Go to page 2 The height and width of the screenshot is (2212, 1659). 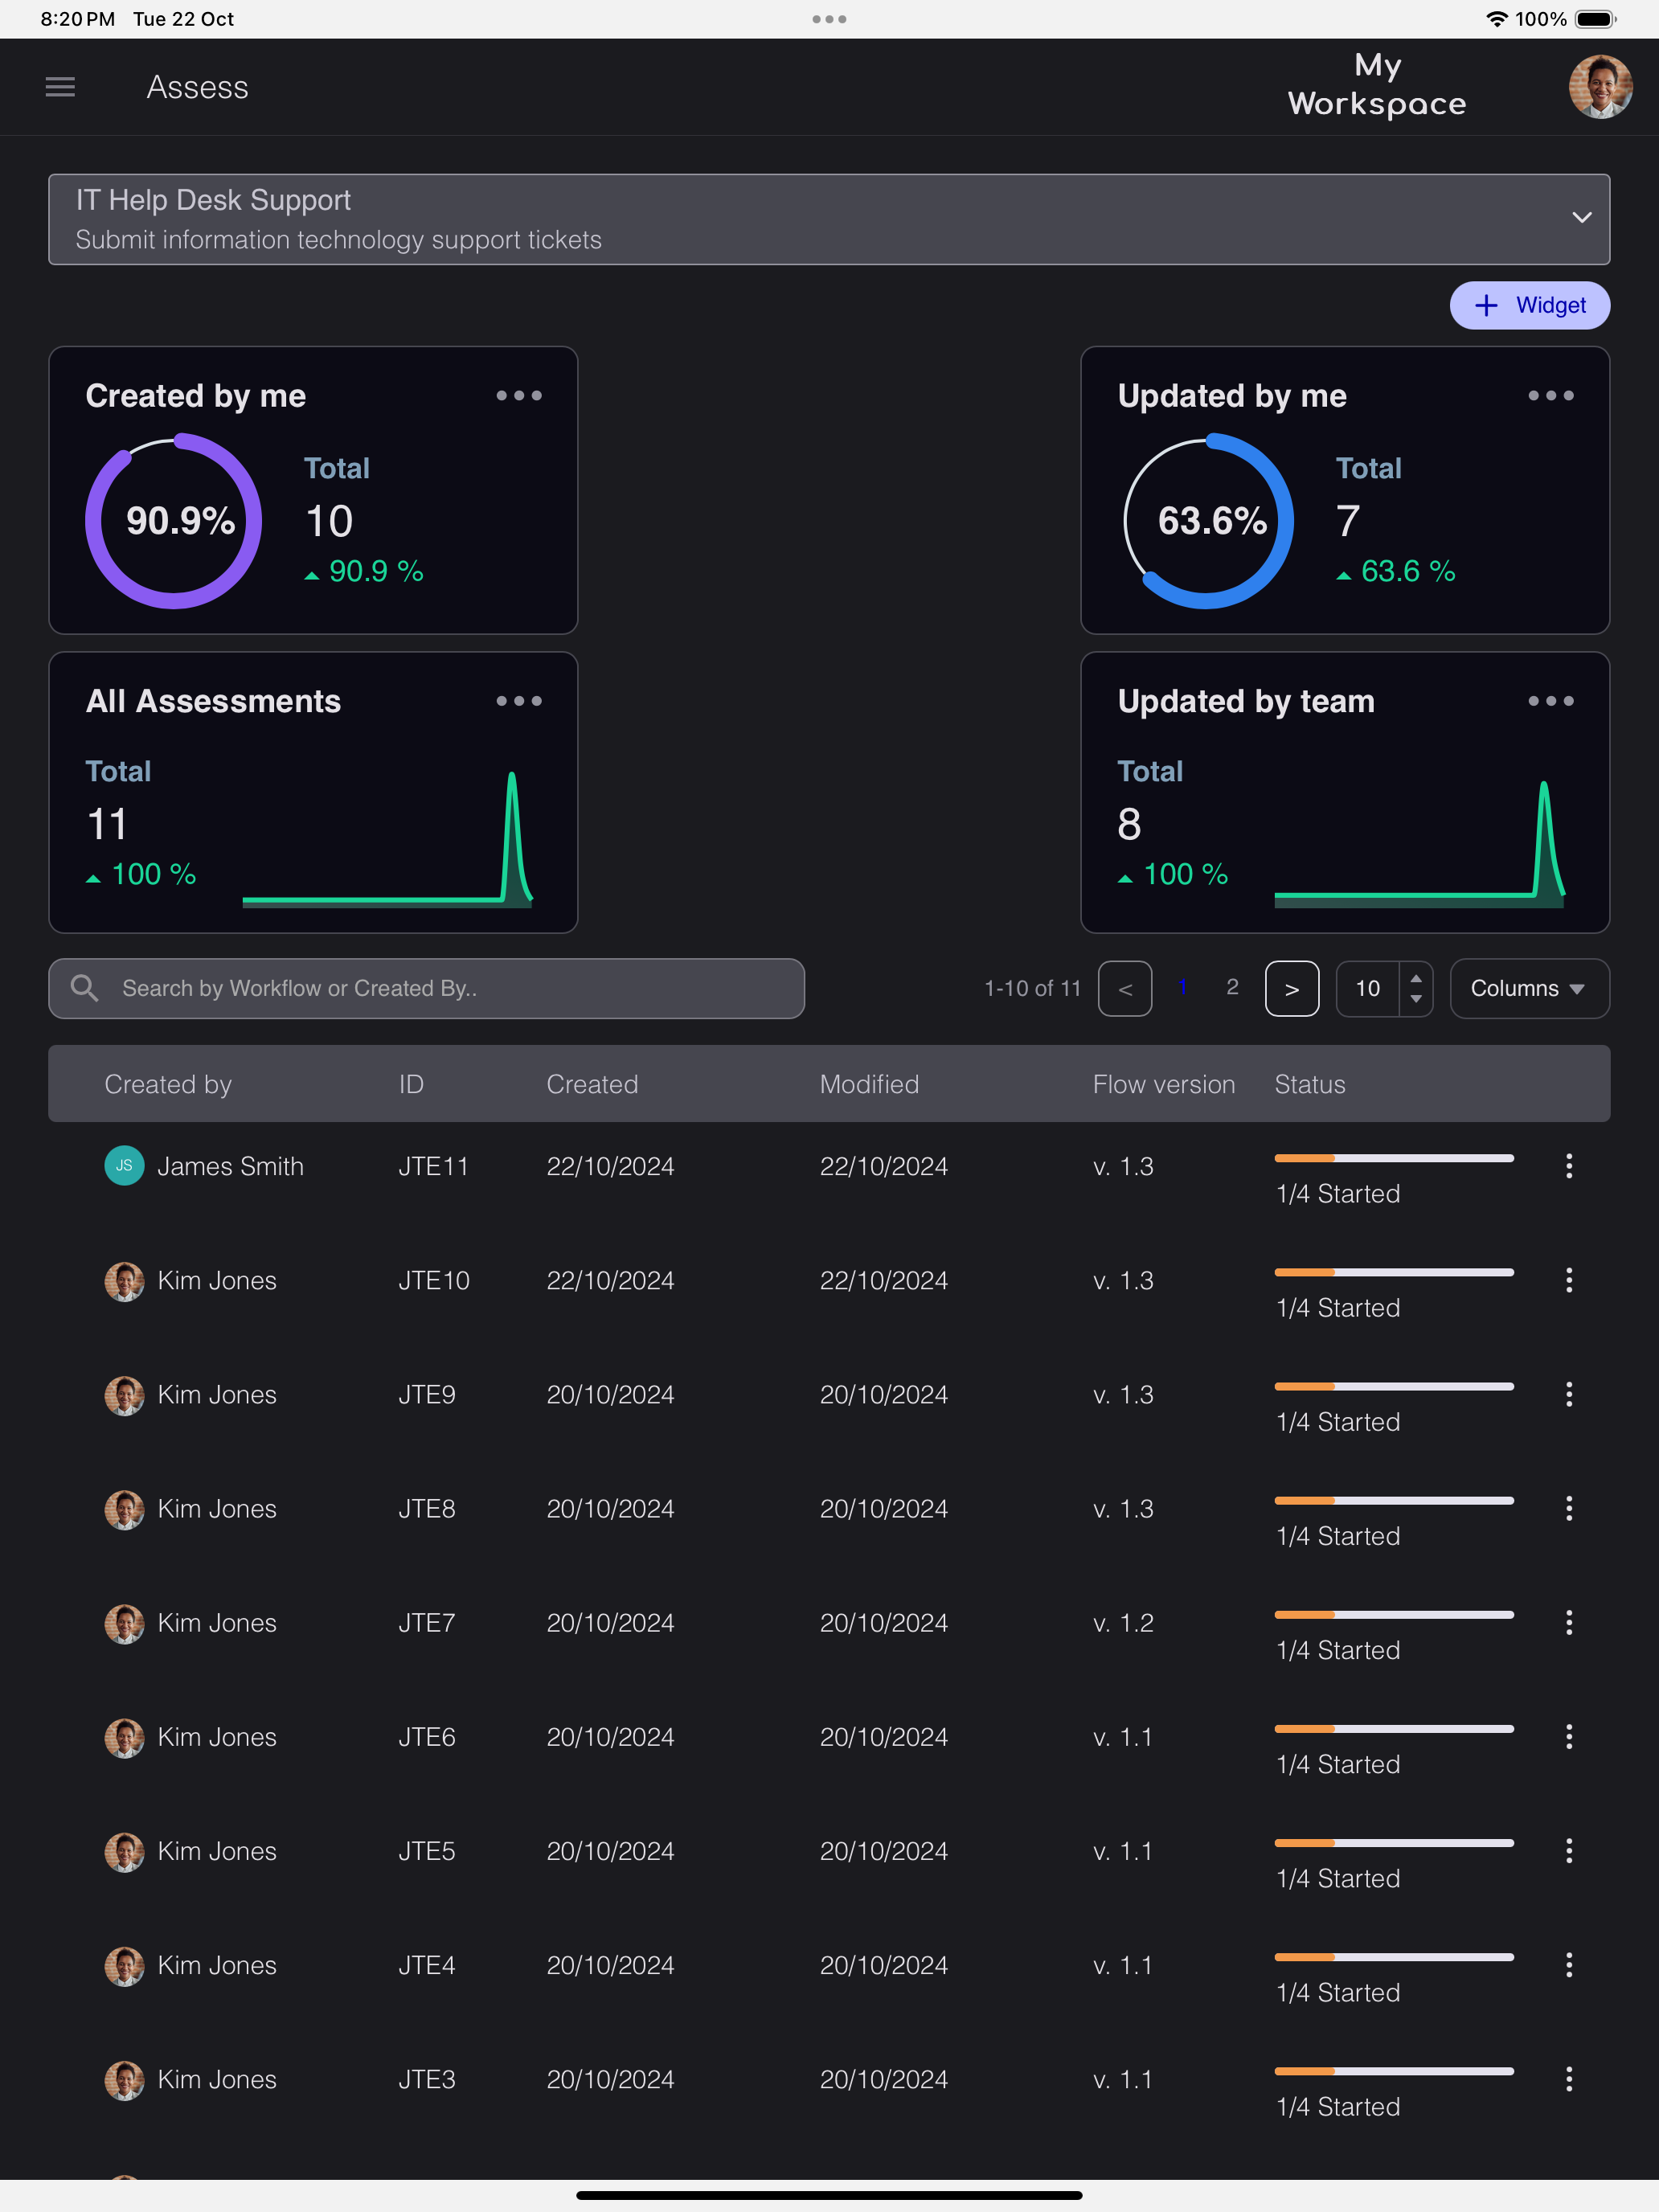(x=1232, y=987)
